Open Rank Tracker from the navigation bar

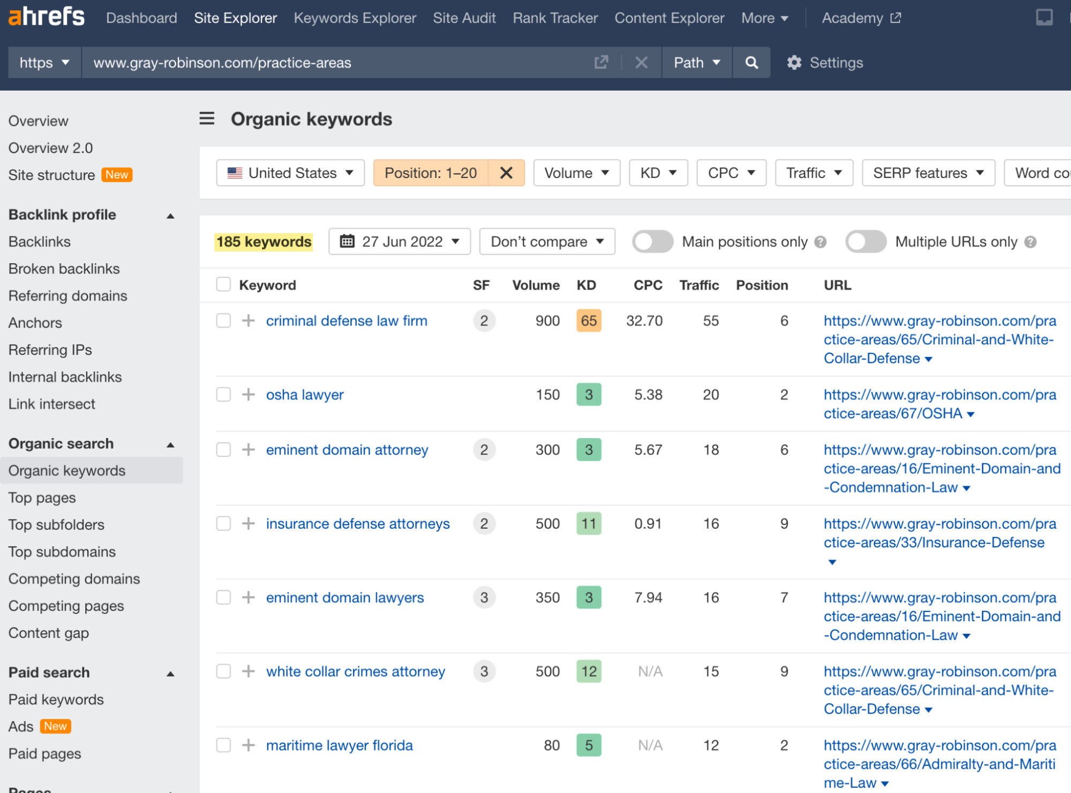click(x=555, y=18)
